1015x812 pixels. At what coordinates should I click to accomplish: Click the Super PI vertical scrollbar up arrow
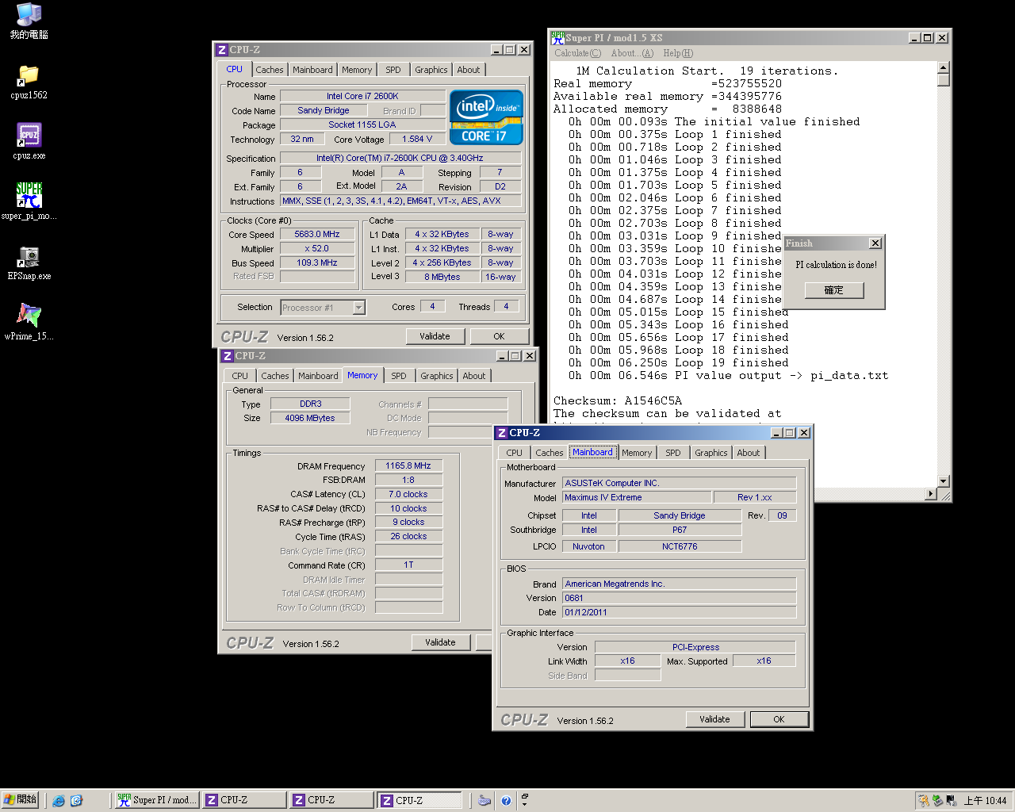[943, 67]
